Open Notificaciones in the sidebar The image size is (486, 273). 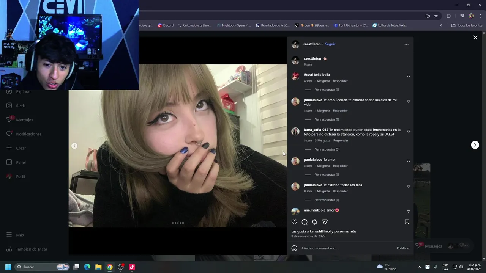coord(24,134)
